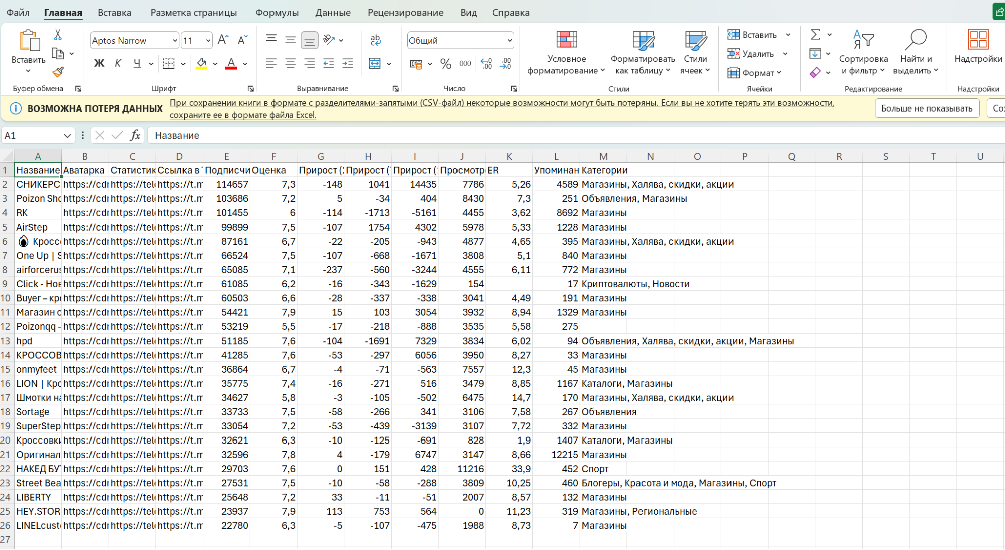Toggle bold (Ж) formatting
Viewport: 1005px width, 550px height.
click(99, 64)
